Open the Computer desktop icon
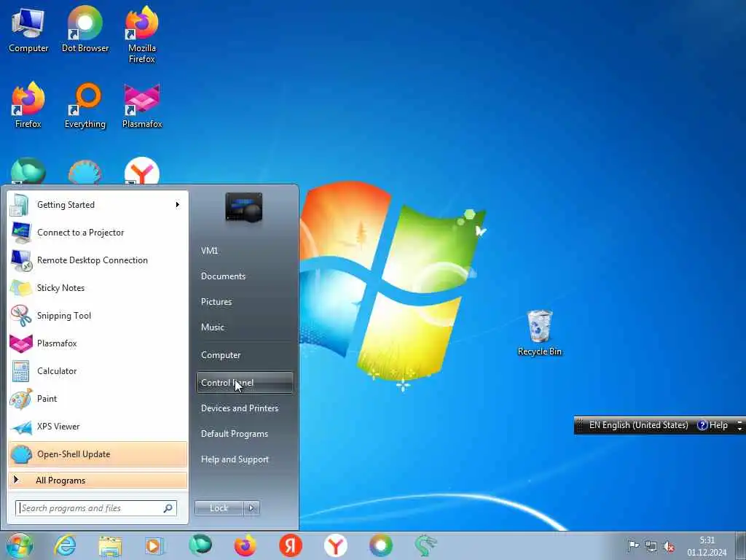746x560 pixels. point(28,30)
